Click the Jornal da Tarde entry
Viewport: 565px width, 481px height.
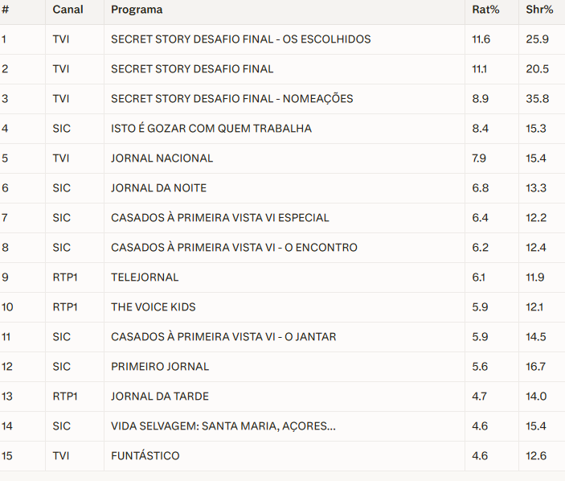click(x=160, y=397)
